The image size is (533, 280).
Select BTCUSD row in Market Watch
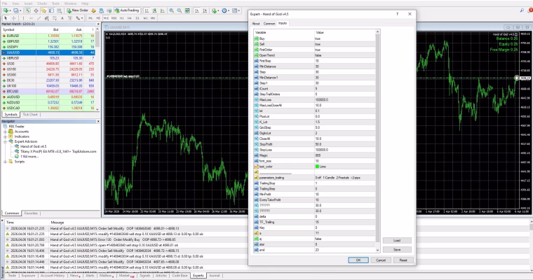pos(48,91)
